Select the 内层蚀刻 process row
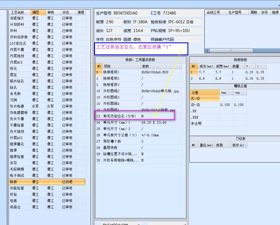Image resolution: width=280 pixels, height=225 pixels. click(47, 56)
